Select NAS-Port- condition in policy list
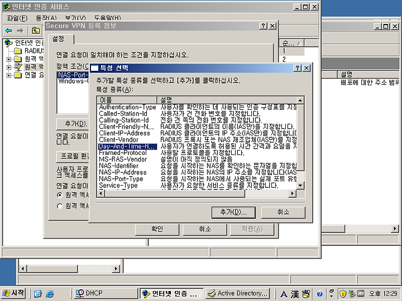The height and width of the screenshot is (301, 402). [x=73, y=75]
